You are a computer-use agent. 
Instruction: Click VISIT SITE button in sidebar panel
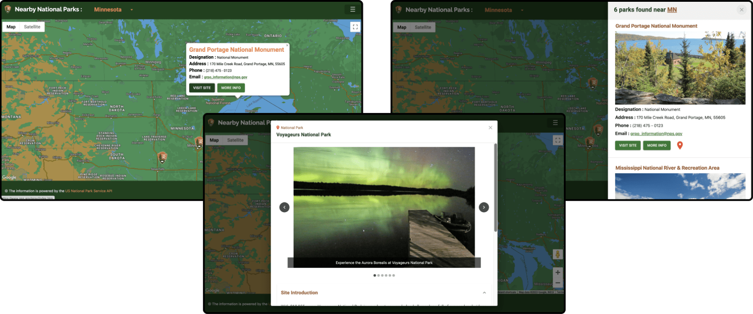[x=628, y=145]
